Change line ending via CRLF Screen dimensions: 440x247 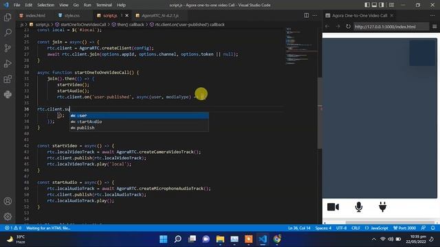pos(356,228)
